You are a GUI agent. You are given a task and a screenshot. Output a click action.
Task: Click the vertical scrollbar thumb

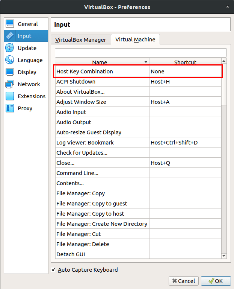[x=224, y=84]
